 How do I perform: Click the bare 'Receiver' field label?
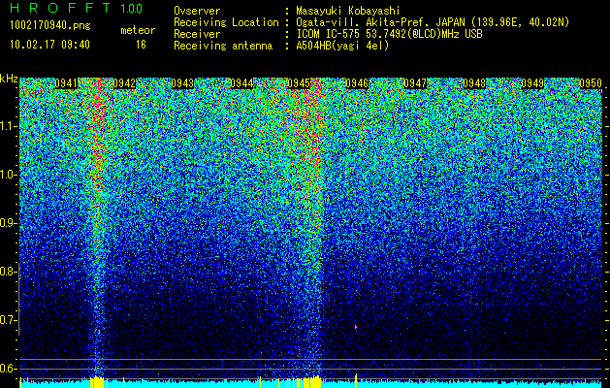tap(197, 34)
